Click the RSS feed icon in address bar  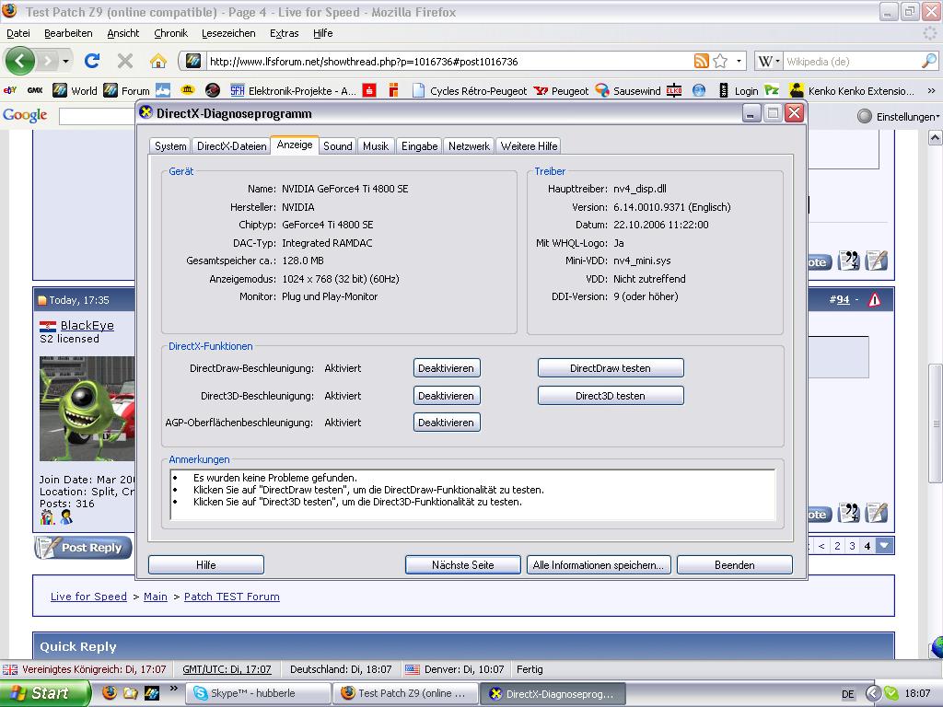(701, 61)
